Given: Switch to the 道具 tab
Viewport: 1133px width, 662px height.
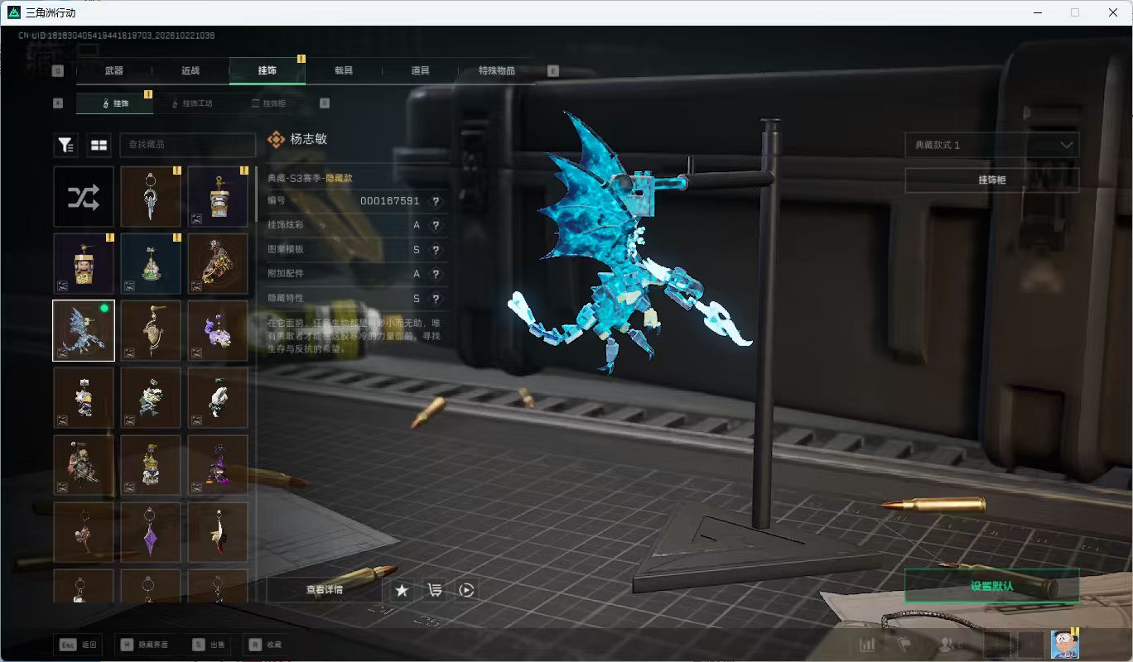Looking at the screenshot, I should pos(420,71).
